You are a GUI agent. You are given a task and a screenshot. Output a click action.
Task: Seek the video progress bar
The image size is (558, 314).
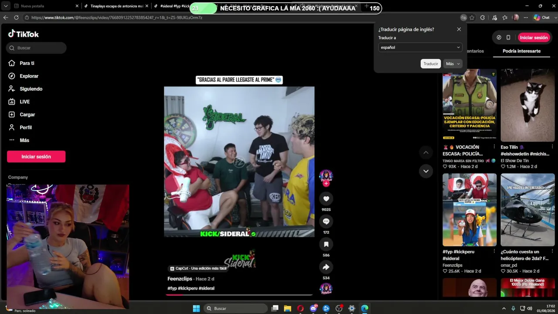coord(239,295)
